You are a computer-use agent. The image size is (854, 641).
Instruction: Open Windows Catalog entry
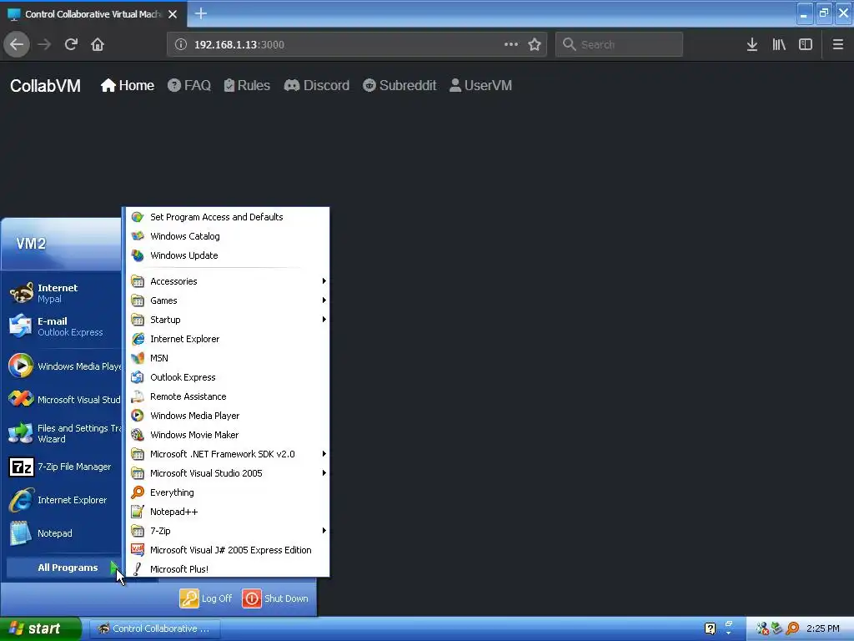pyautogui.click(x=228, y=236)
